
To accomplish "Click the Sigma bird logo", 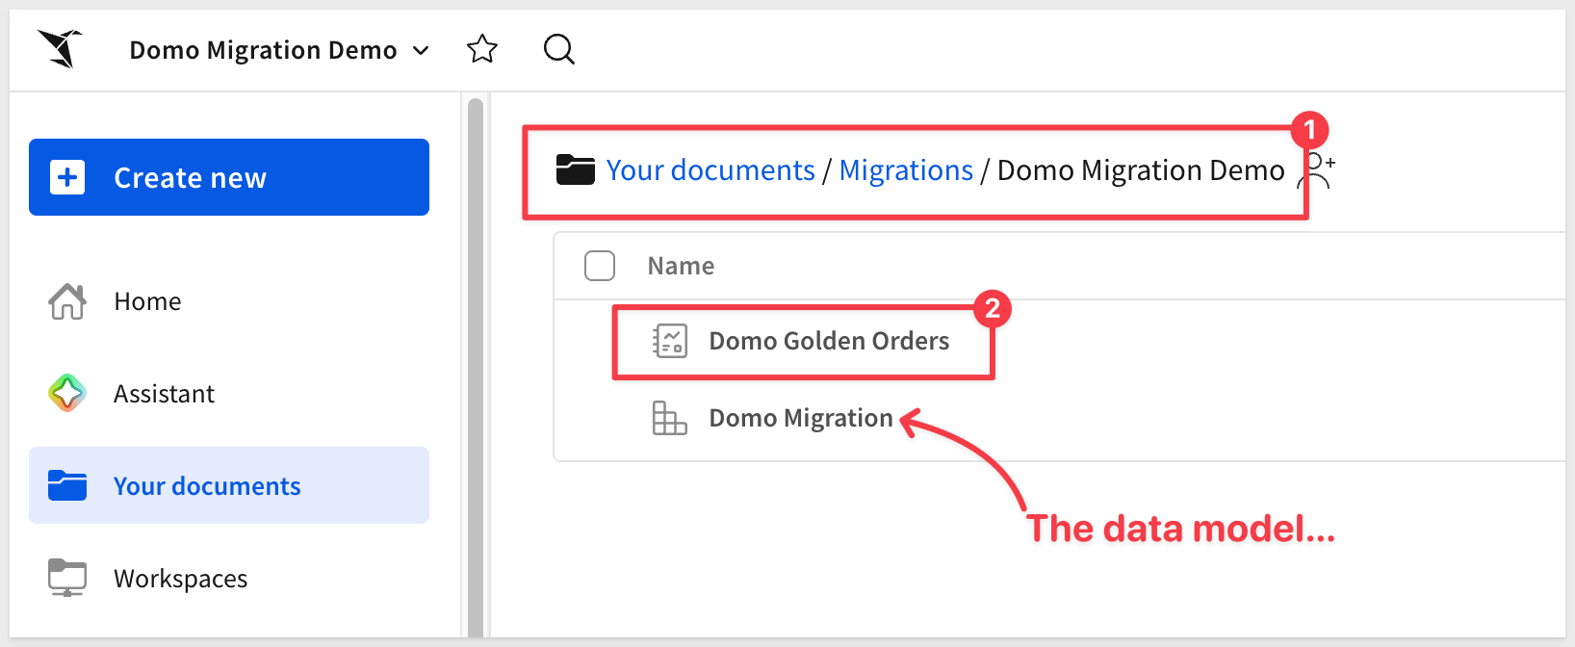I will (x=60, y=49).
